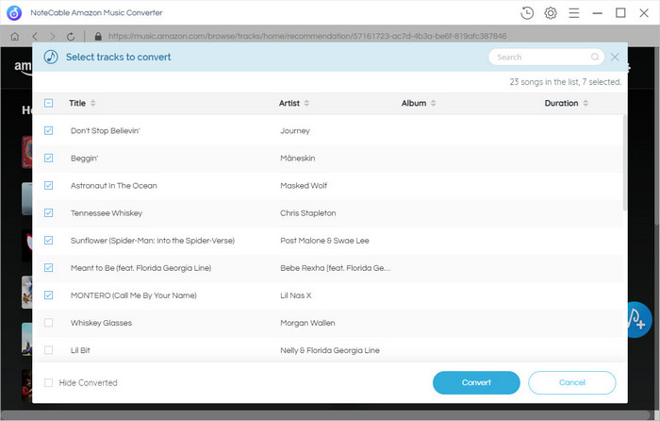
Task: Toggle the select-all header checkbox
Action: pos(48,103)
